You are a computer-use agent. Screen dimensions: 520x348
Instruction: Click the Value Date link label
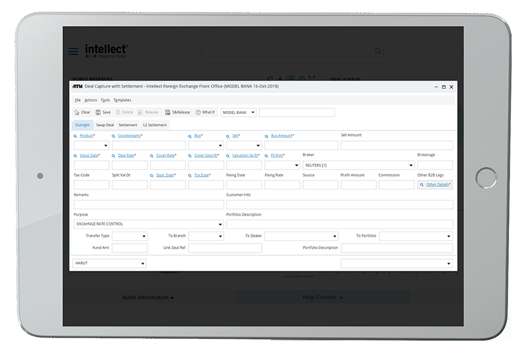point(89,156)
